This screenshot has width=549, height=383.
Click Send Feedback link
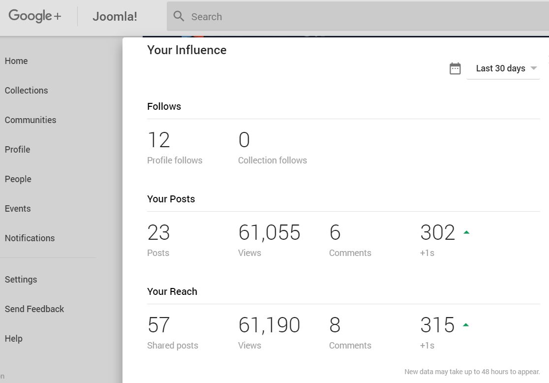(34, 309)
